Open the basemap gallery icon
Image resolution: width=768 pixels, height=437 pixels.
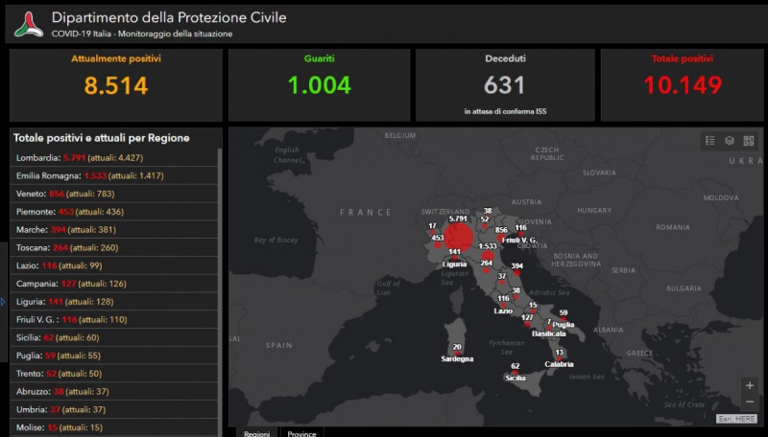tap(749, 141)
